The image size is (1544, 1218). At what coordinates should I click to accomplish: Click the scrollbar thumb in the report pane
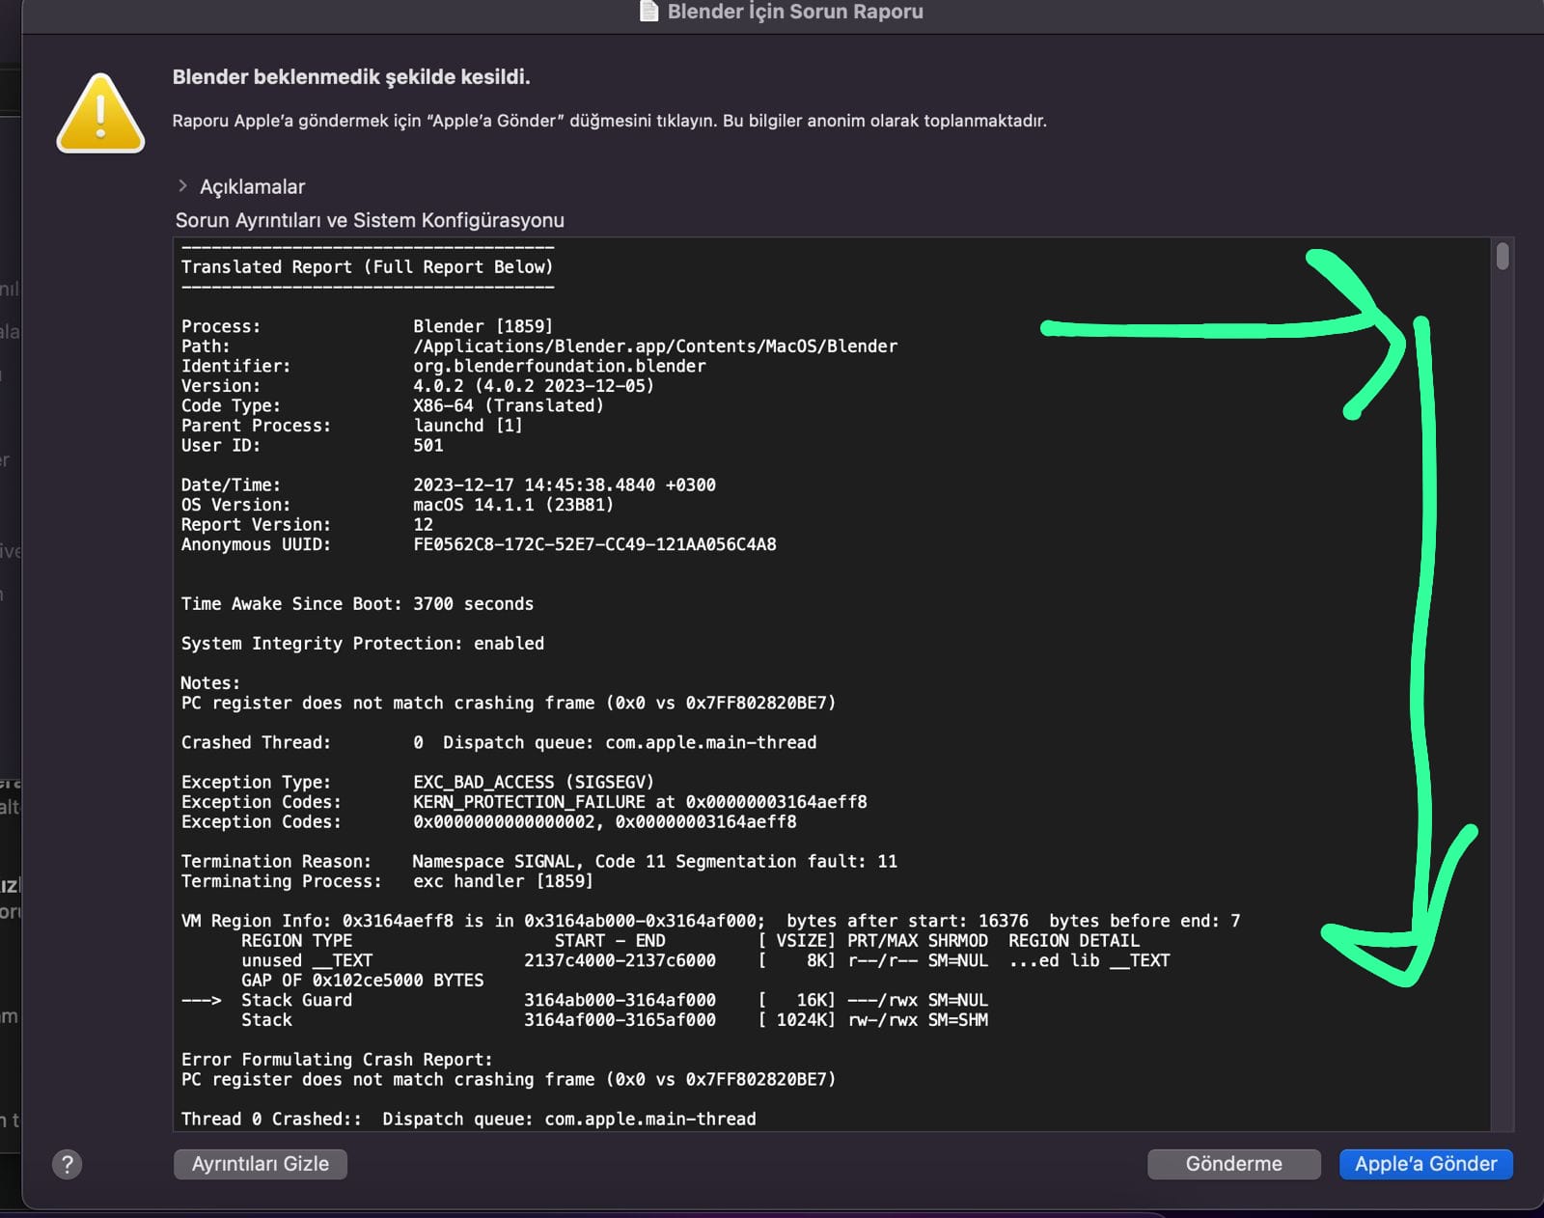point(1502,256)
